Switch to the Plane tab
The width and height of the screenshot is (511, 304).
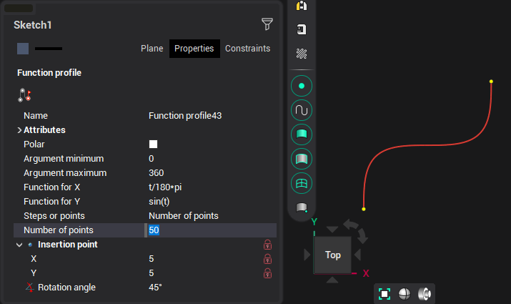click(152, 49)
